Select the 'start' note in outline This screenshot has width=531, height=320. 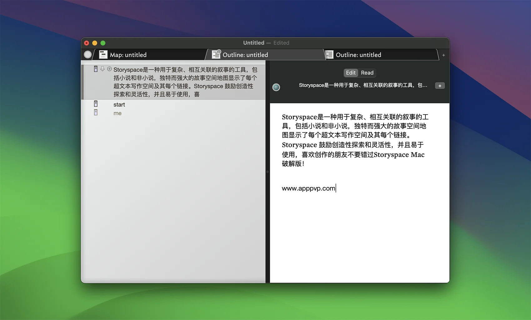(119, 105)
